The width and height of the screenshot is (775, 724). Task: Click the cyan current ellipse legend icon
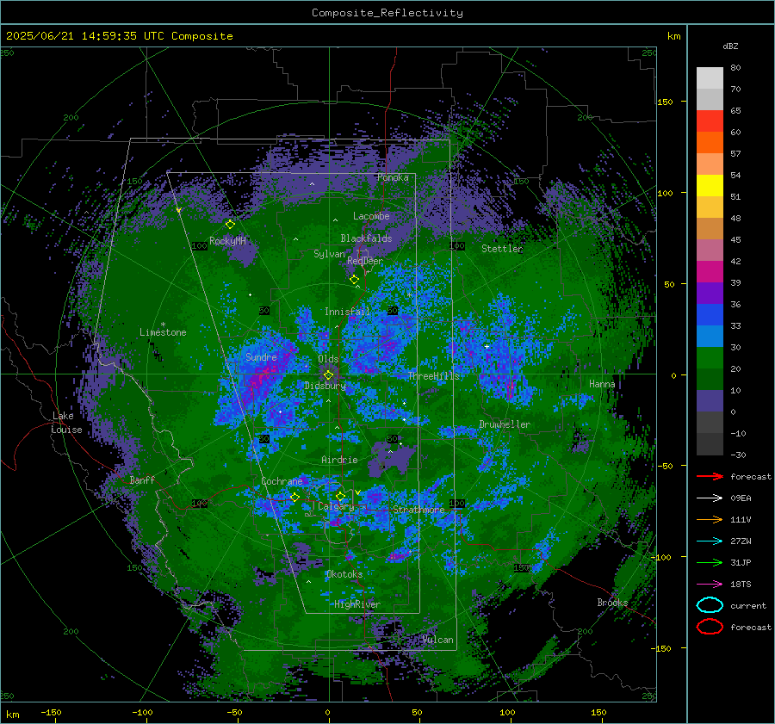[710, 605]
